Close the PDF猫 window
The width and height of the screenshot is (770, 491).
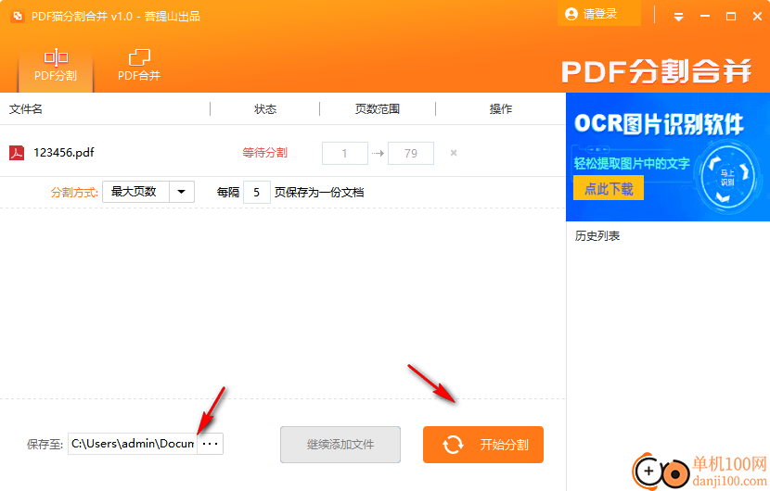757,16
